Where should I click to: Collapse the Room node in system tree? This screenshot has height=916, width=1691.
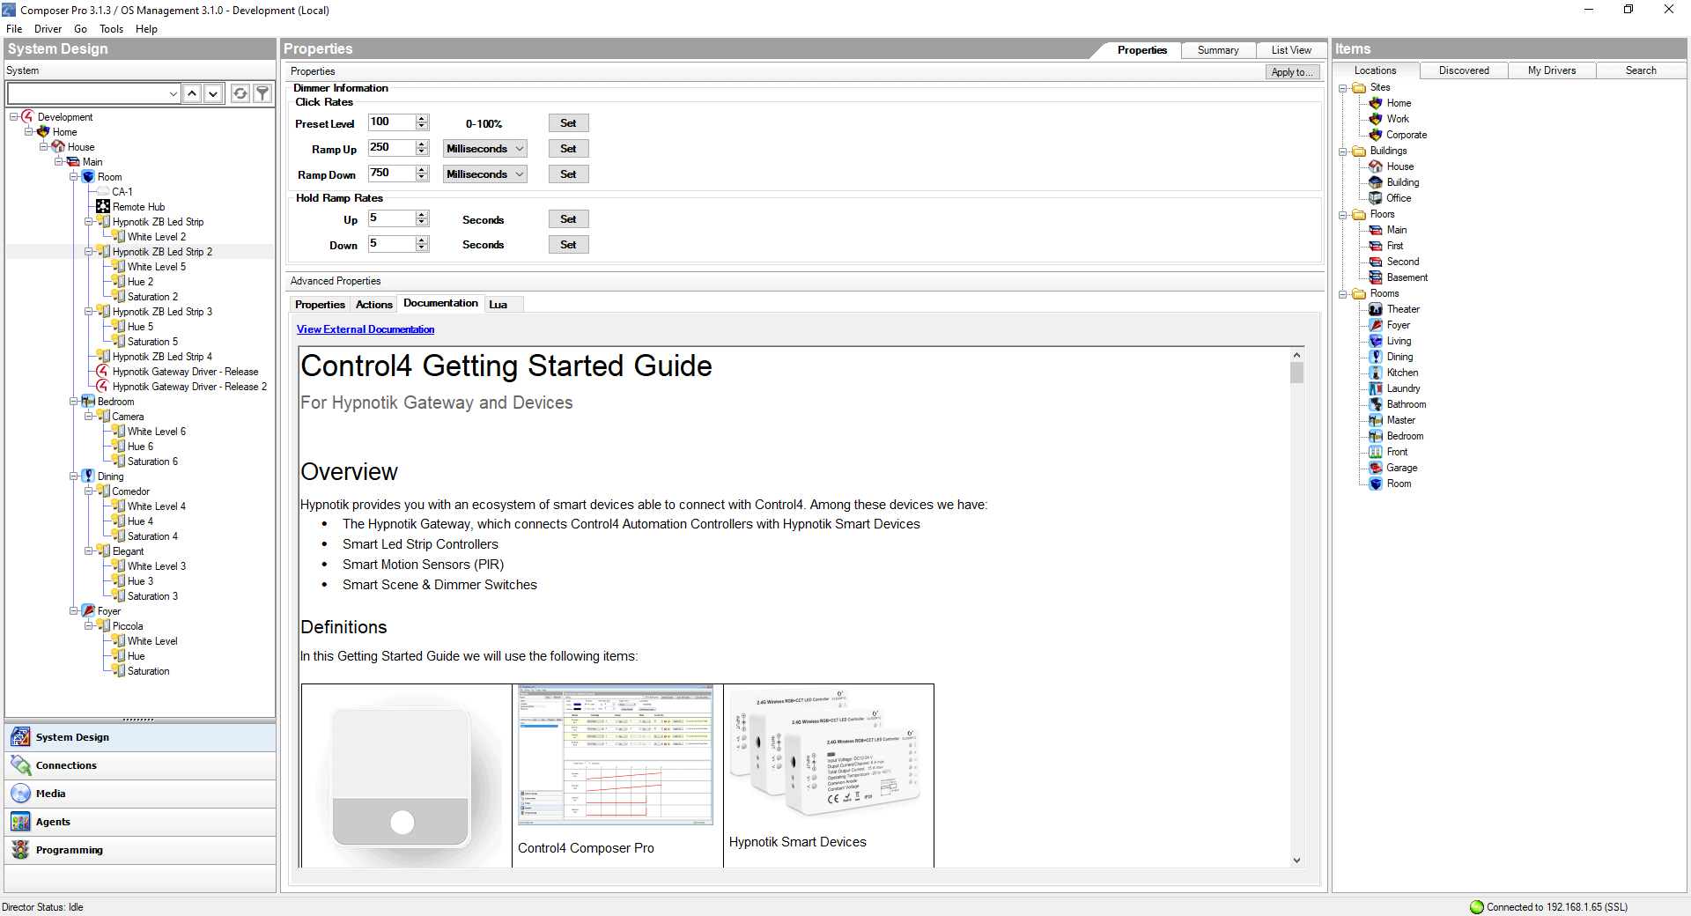(74, 176)
